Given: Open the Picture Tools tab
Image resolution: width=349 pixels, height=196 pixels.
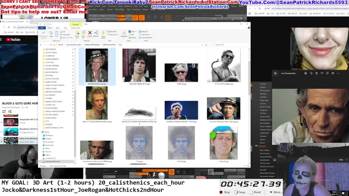Looking at the screenshot, I should (x=76, y=28).
